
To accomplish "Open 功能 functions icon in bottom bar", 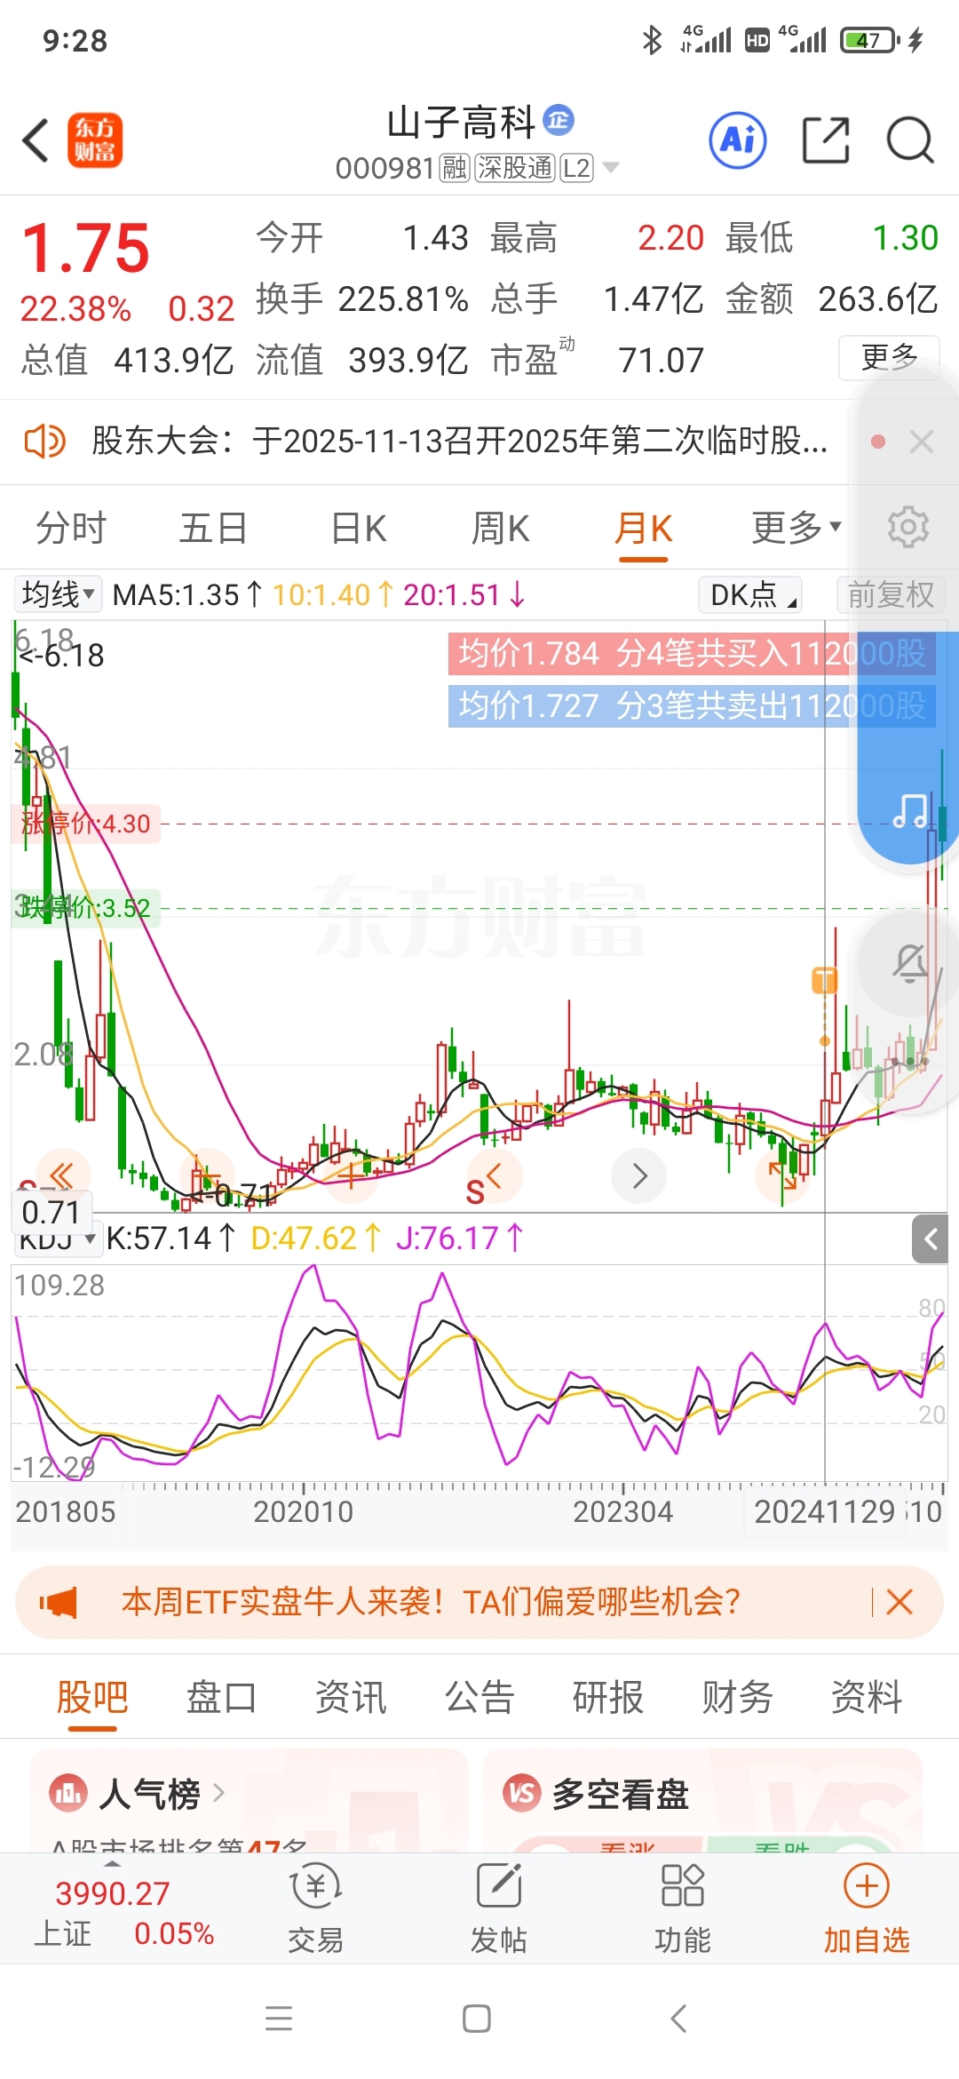I will [x=682, y=1908].
